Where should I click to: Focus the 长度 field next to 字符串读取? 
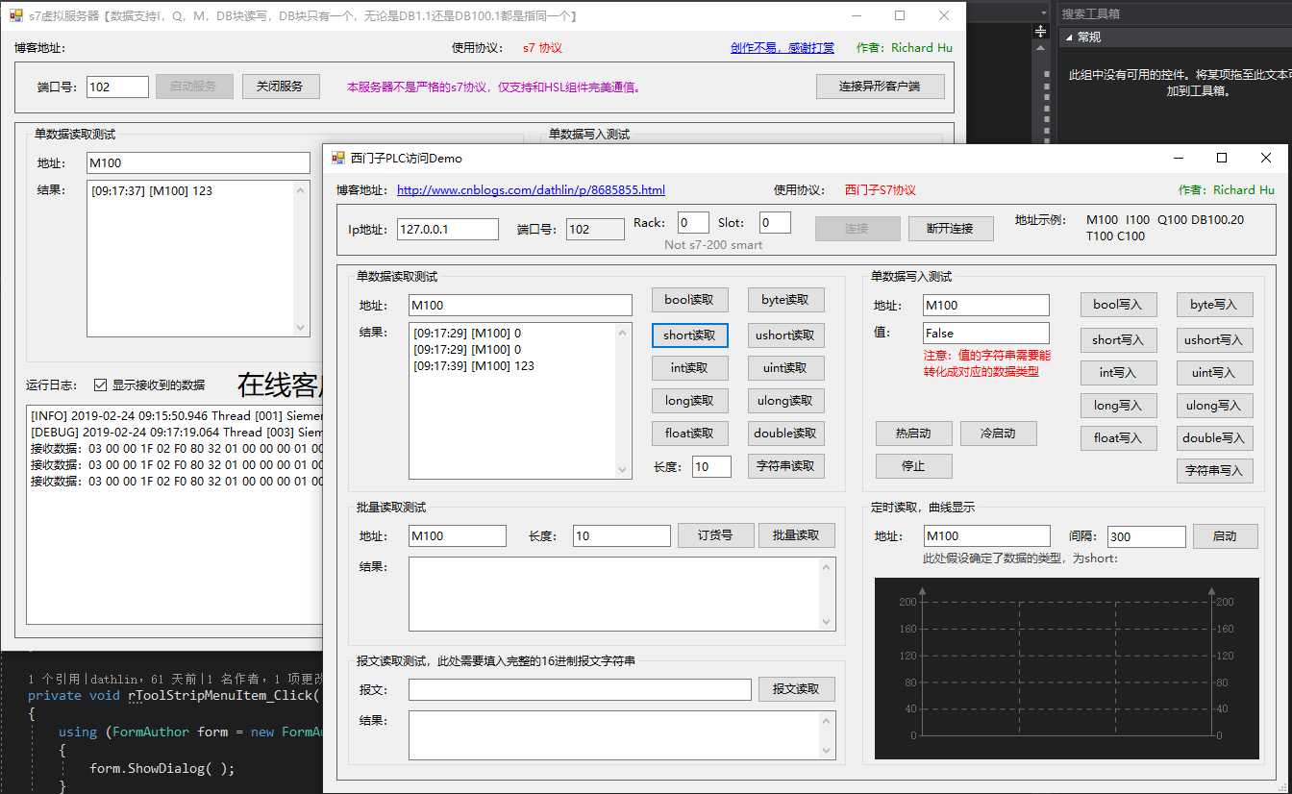[711, 467]
